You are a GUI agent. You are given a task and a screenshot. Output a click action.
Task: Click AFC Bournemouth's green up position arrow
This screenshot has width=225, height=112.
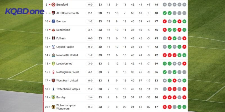(x=49, y=13)
